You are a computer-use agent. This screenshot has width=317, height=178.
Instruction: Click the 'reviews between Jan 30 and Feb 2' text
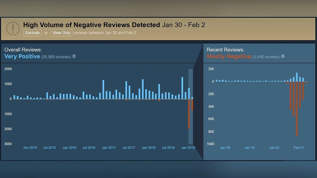(105, 33)
